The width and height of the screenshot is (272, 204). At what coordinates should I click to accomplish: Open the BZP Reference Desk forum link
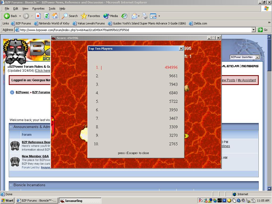click(36, 142)
